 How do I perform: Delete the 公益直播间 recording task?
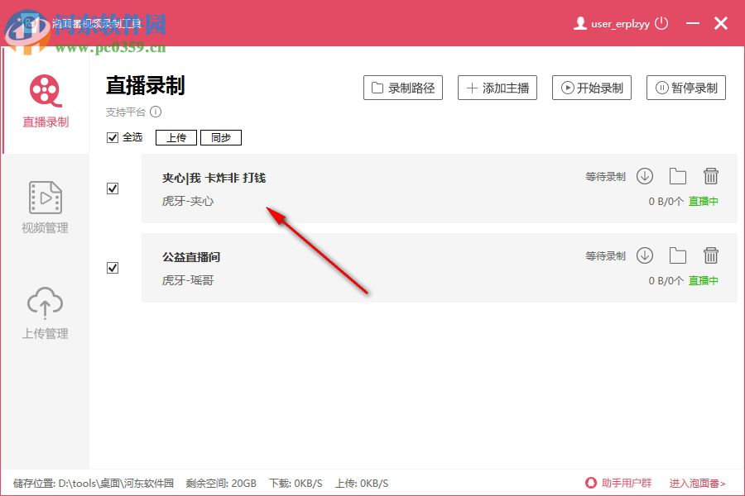click(711, 255)
